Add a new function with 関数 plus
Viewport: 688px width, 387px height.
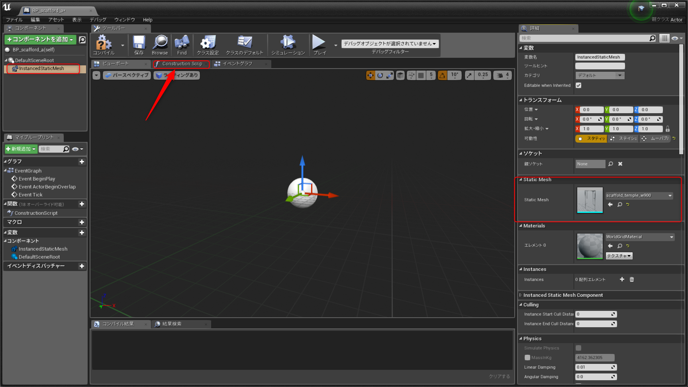82,204
